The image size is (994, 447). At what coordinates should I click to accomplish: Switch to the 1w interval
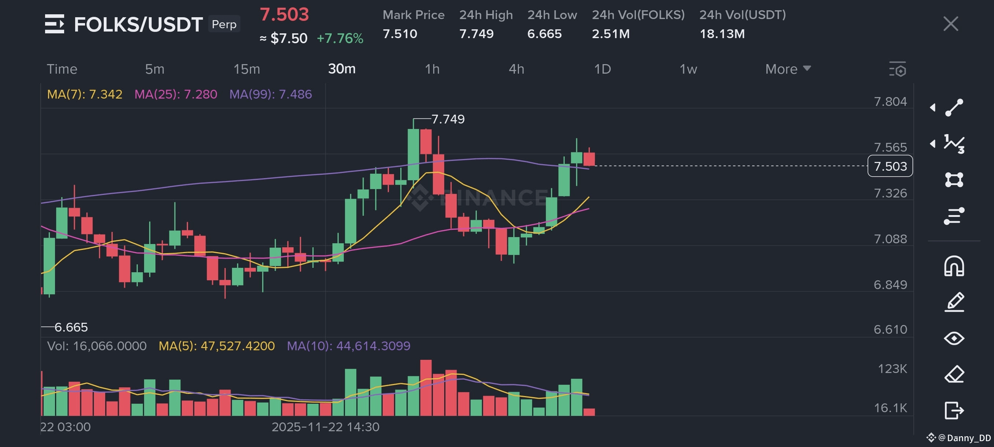tap(688, 69)
